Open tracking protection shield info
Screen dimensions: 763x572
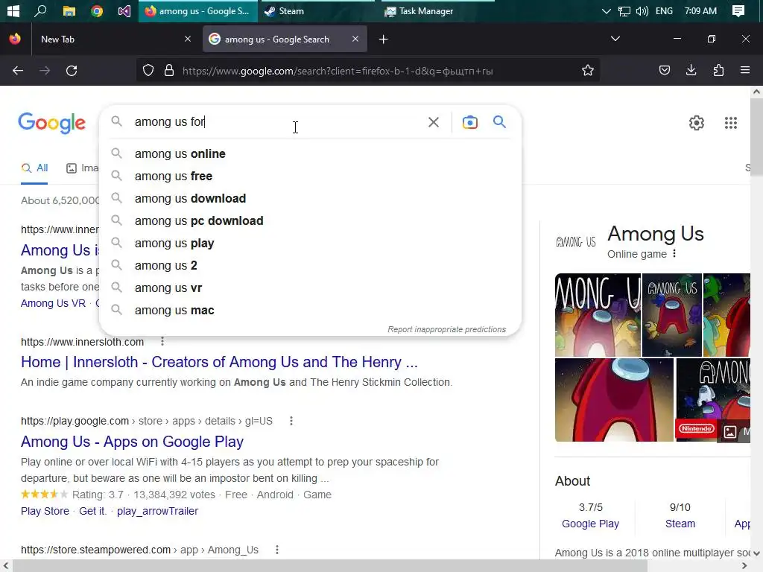click(148, 71)
